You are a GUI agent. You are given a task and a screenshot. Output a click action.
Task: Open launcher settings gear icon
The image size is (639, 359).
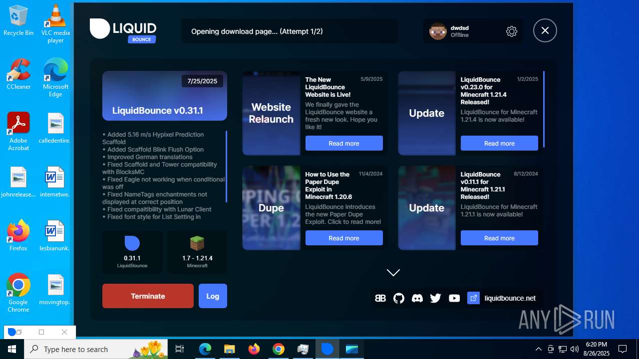point(511,31)
